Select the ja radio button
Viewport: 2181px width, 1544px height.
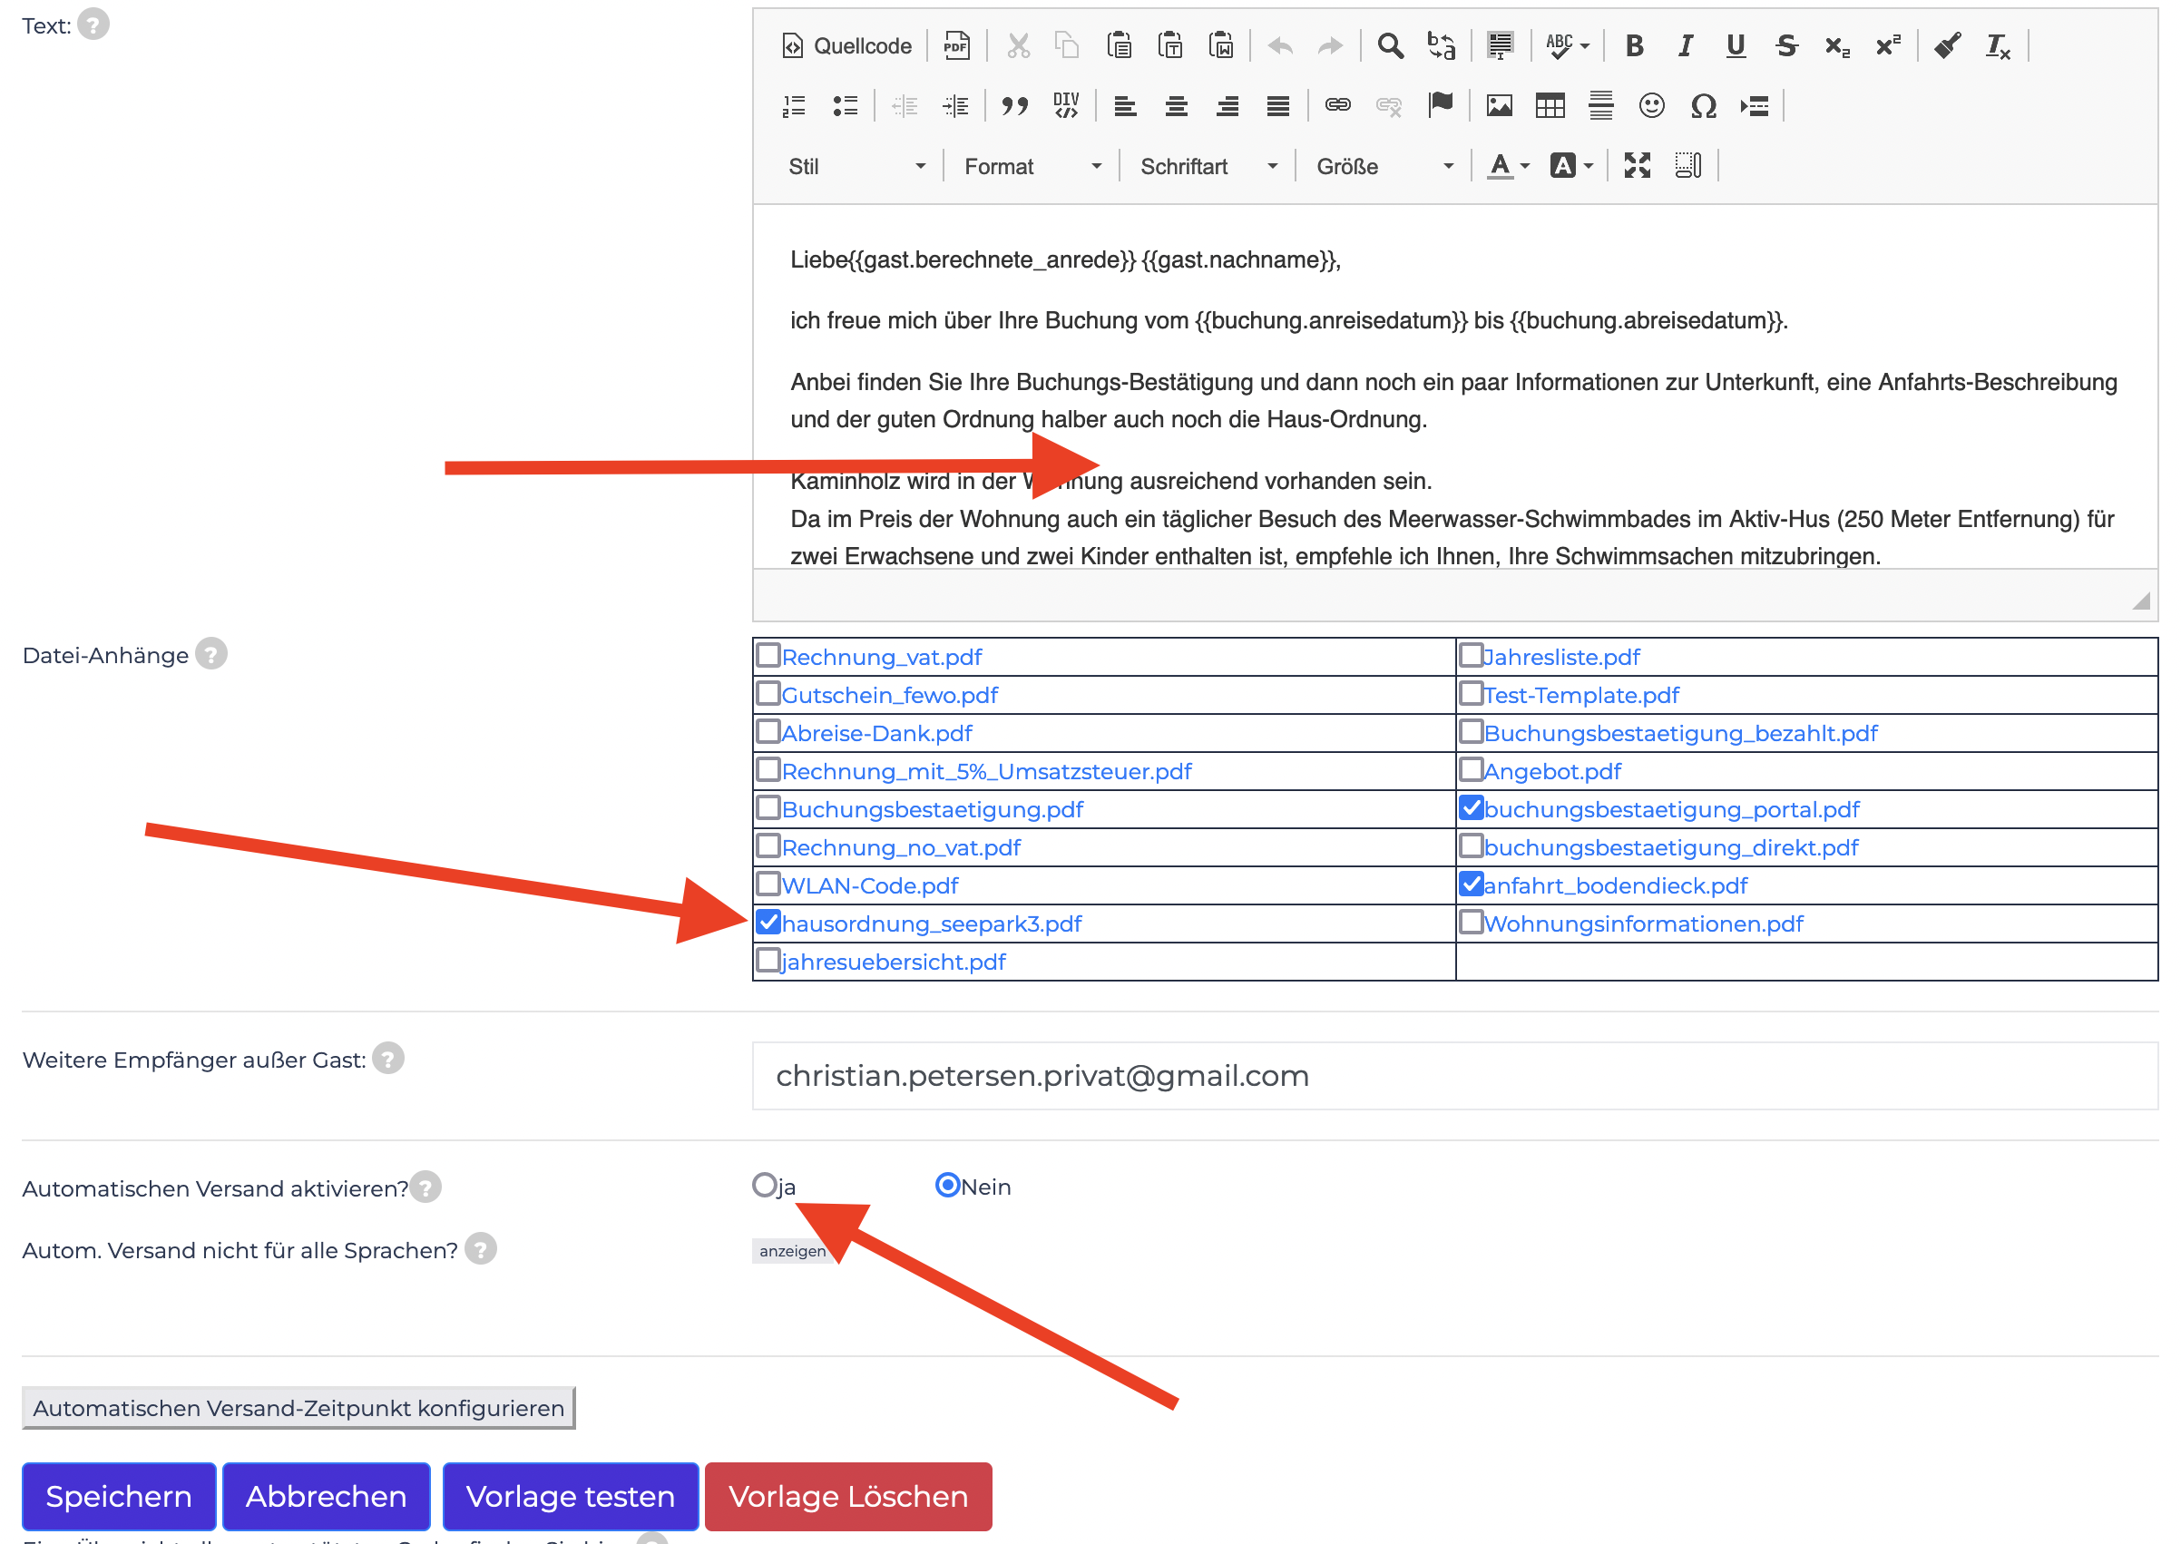pos(765,1185)
